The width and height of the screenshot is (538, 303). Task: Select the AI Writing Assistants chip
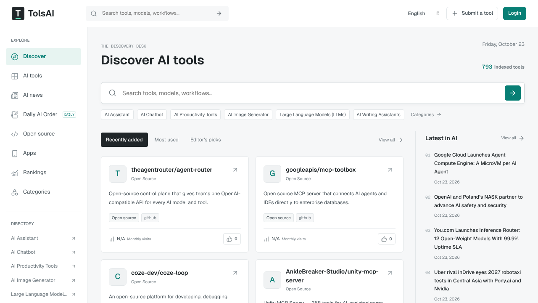379,114
